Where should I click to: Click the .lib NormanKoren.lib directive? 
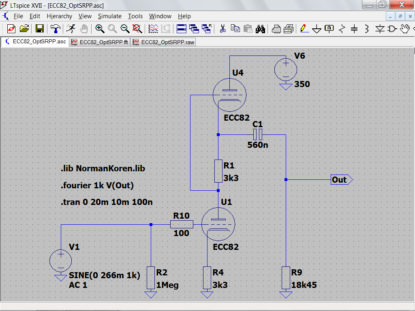pyautogui.click(x=103, y=168)
